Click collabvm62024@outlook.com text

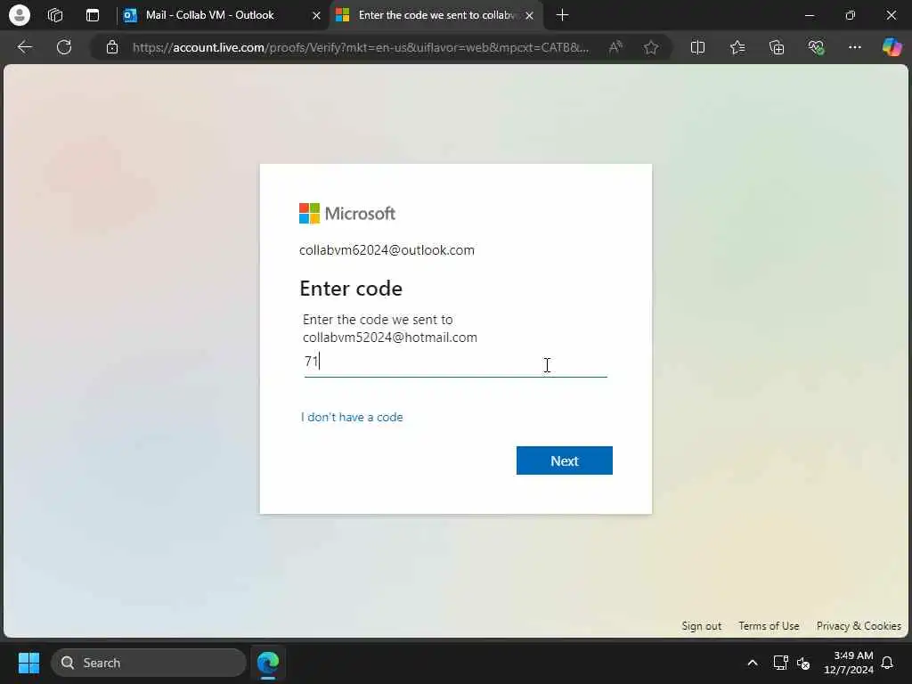click(x=387, y=250)
